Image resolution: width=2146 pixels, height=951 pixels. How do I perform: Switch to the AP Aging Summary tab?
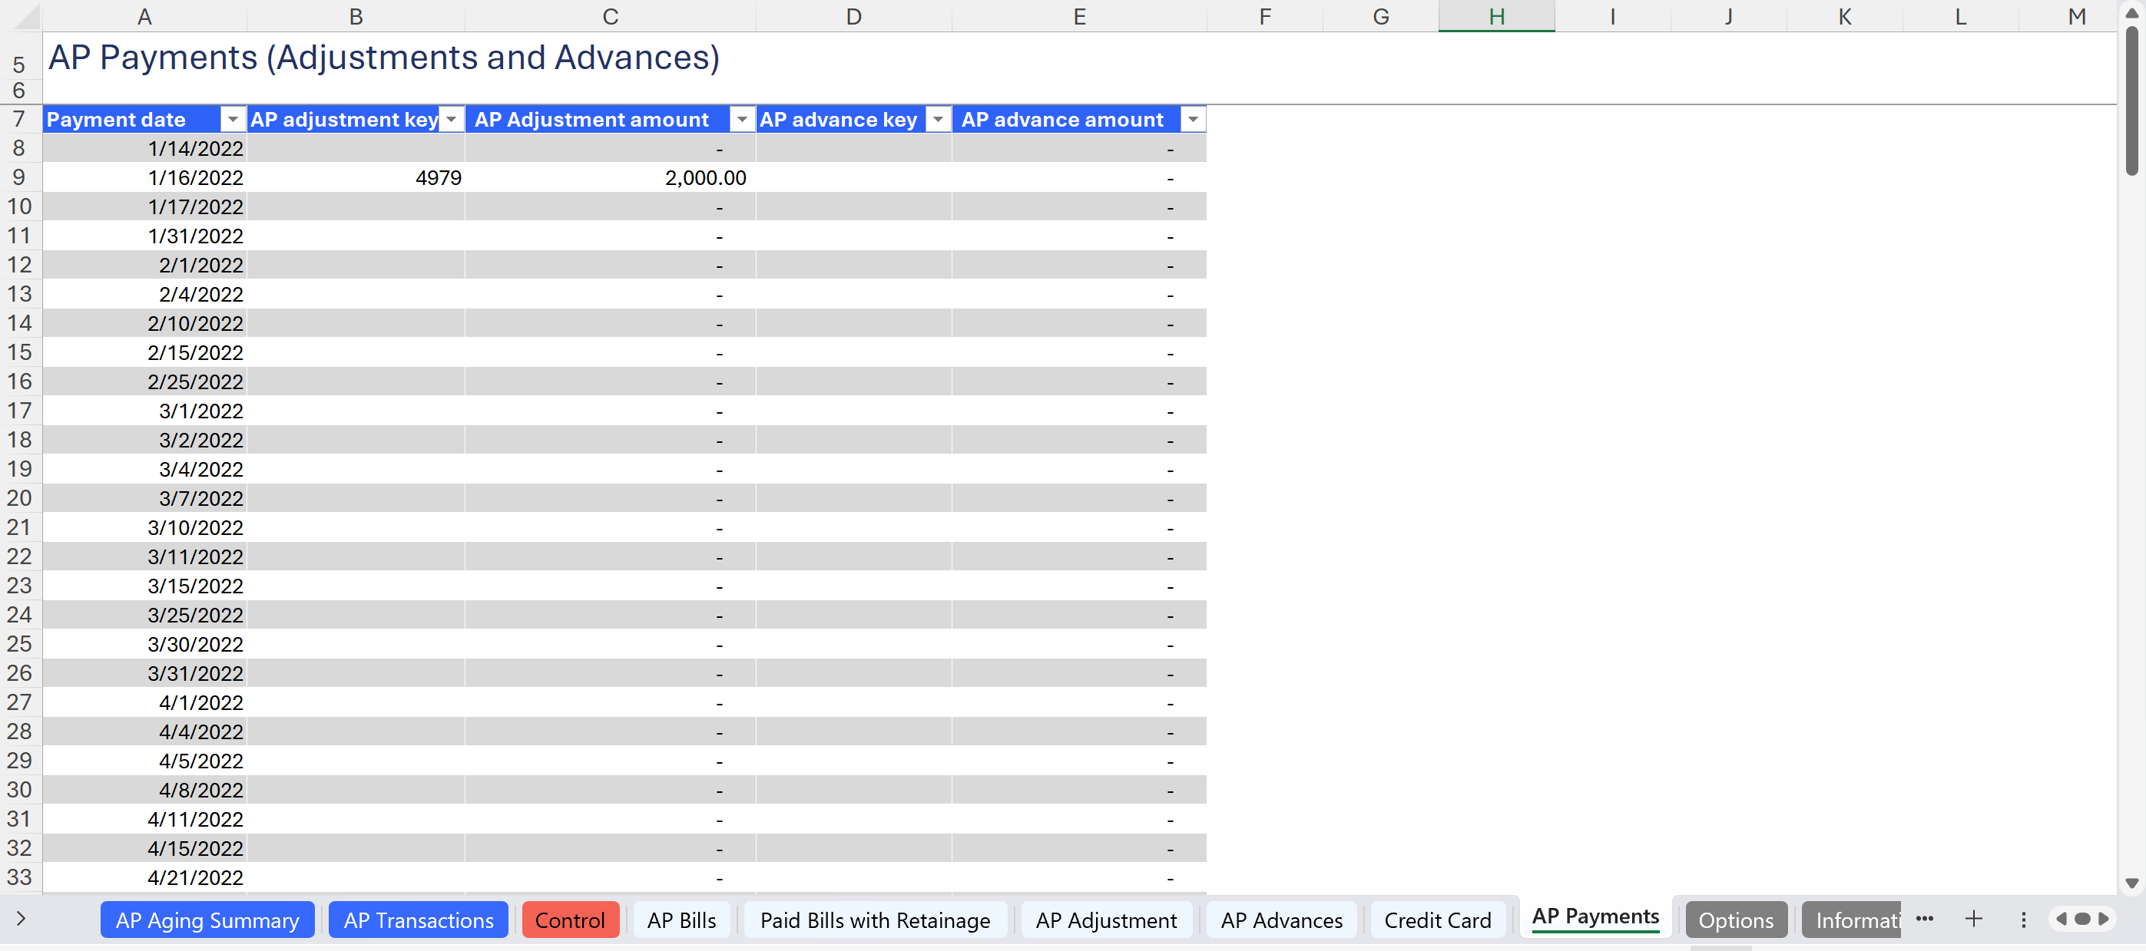[207, 920]
